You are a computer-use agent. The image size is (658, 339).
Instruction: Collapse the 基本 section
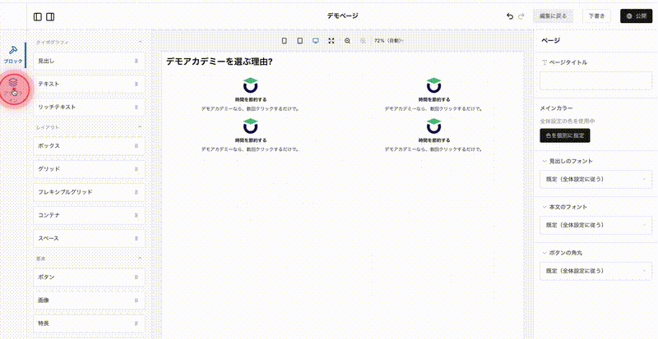140,259
